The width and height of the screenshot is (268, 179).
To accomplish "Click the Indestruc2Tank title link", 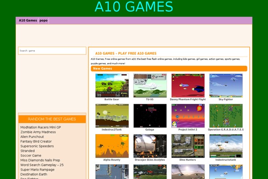I will 112,130.
